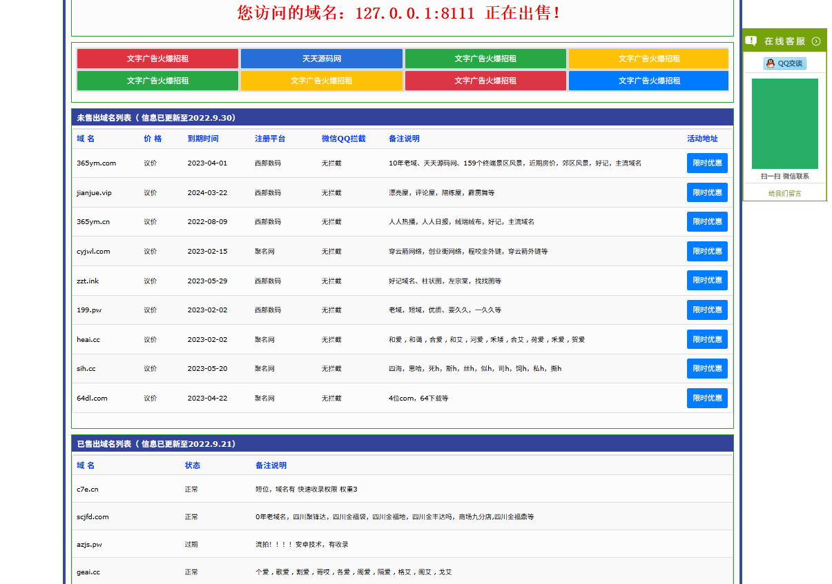Click the blue 天天源码网 banner

click(x=322, y=59)
